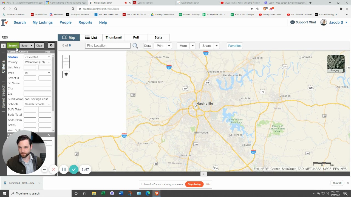351x197 pixels.
Task: Click the Realtracs logo icon
Action: pyautogui.click(x=5, y=22)
